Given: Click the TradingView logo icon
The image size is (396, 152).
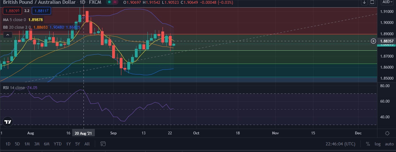Looking at the screenshot, I should click(8, 122).
